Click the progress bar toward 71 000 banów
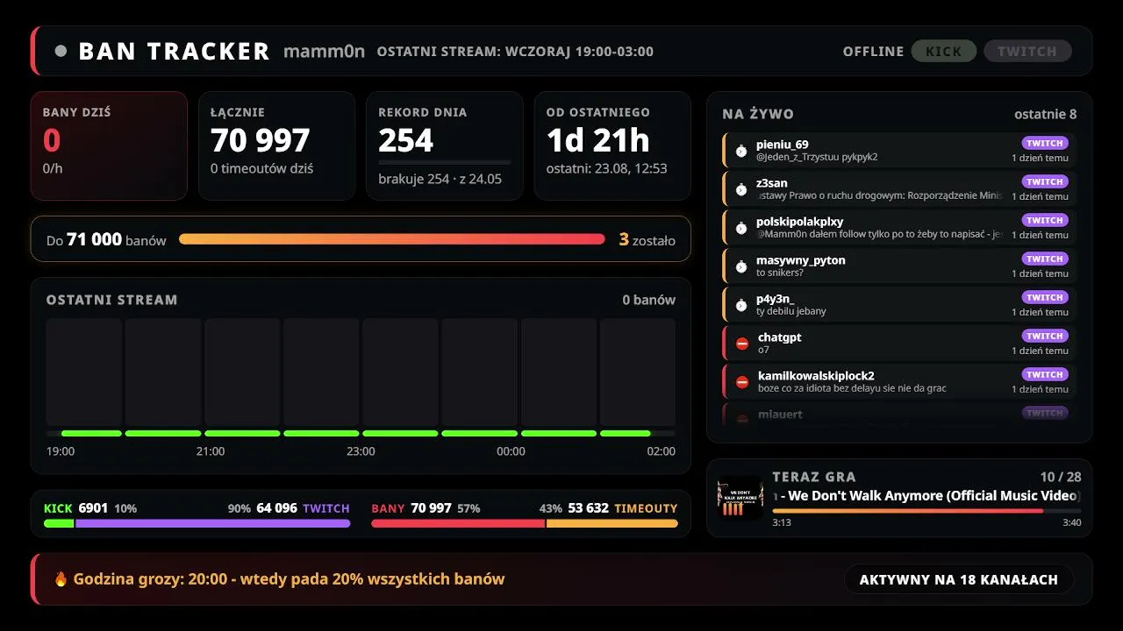This screenshot has width=1123, height=631. point(392,239)
